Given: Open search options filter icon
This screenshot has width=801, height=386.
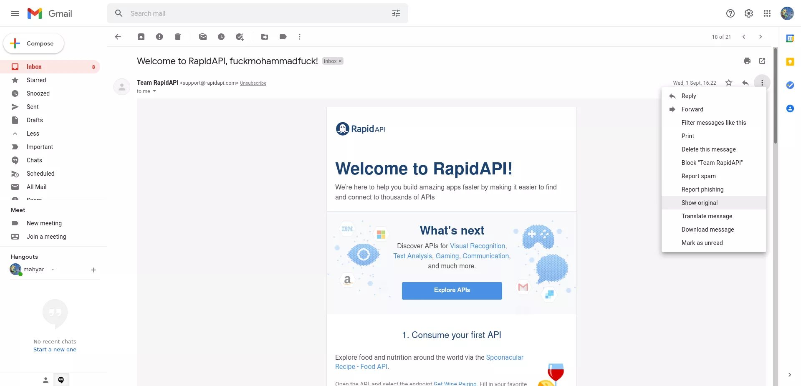Looking at the screenshot, I should [x=396, y=13].
